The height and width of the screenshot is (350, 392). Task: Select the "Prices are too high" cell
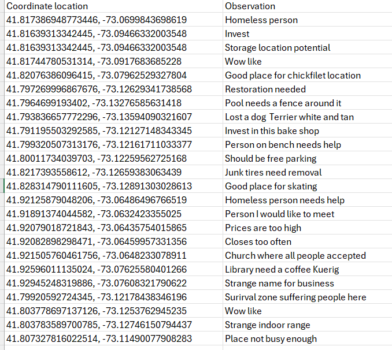(263, 228)
